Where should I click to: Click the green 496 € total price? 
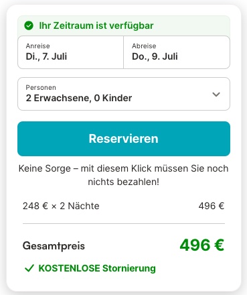[x=201, y=245]
